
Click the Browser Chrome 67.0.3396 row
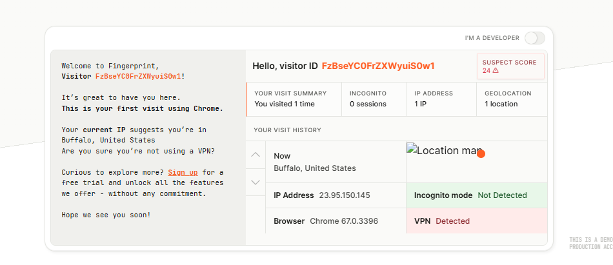point(336,221)
